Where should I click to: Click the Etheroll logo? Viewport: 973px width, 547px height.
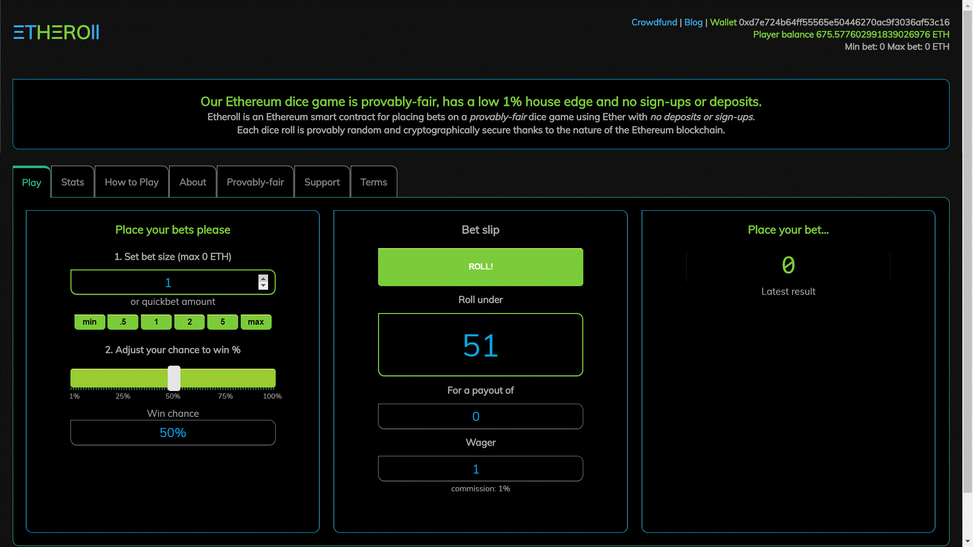pyautogui.click(x=56, y=32)
